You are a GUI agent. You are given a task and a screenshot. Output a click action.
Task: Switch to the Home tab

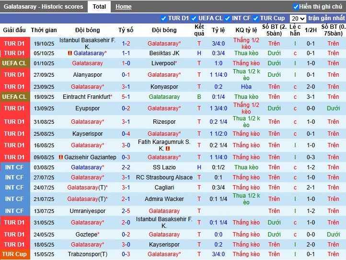(123, 7)
